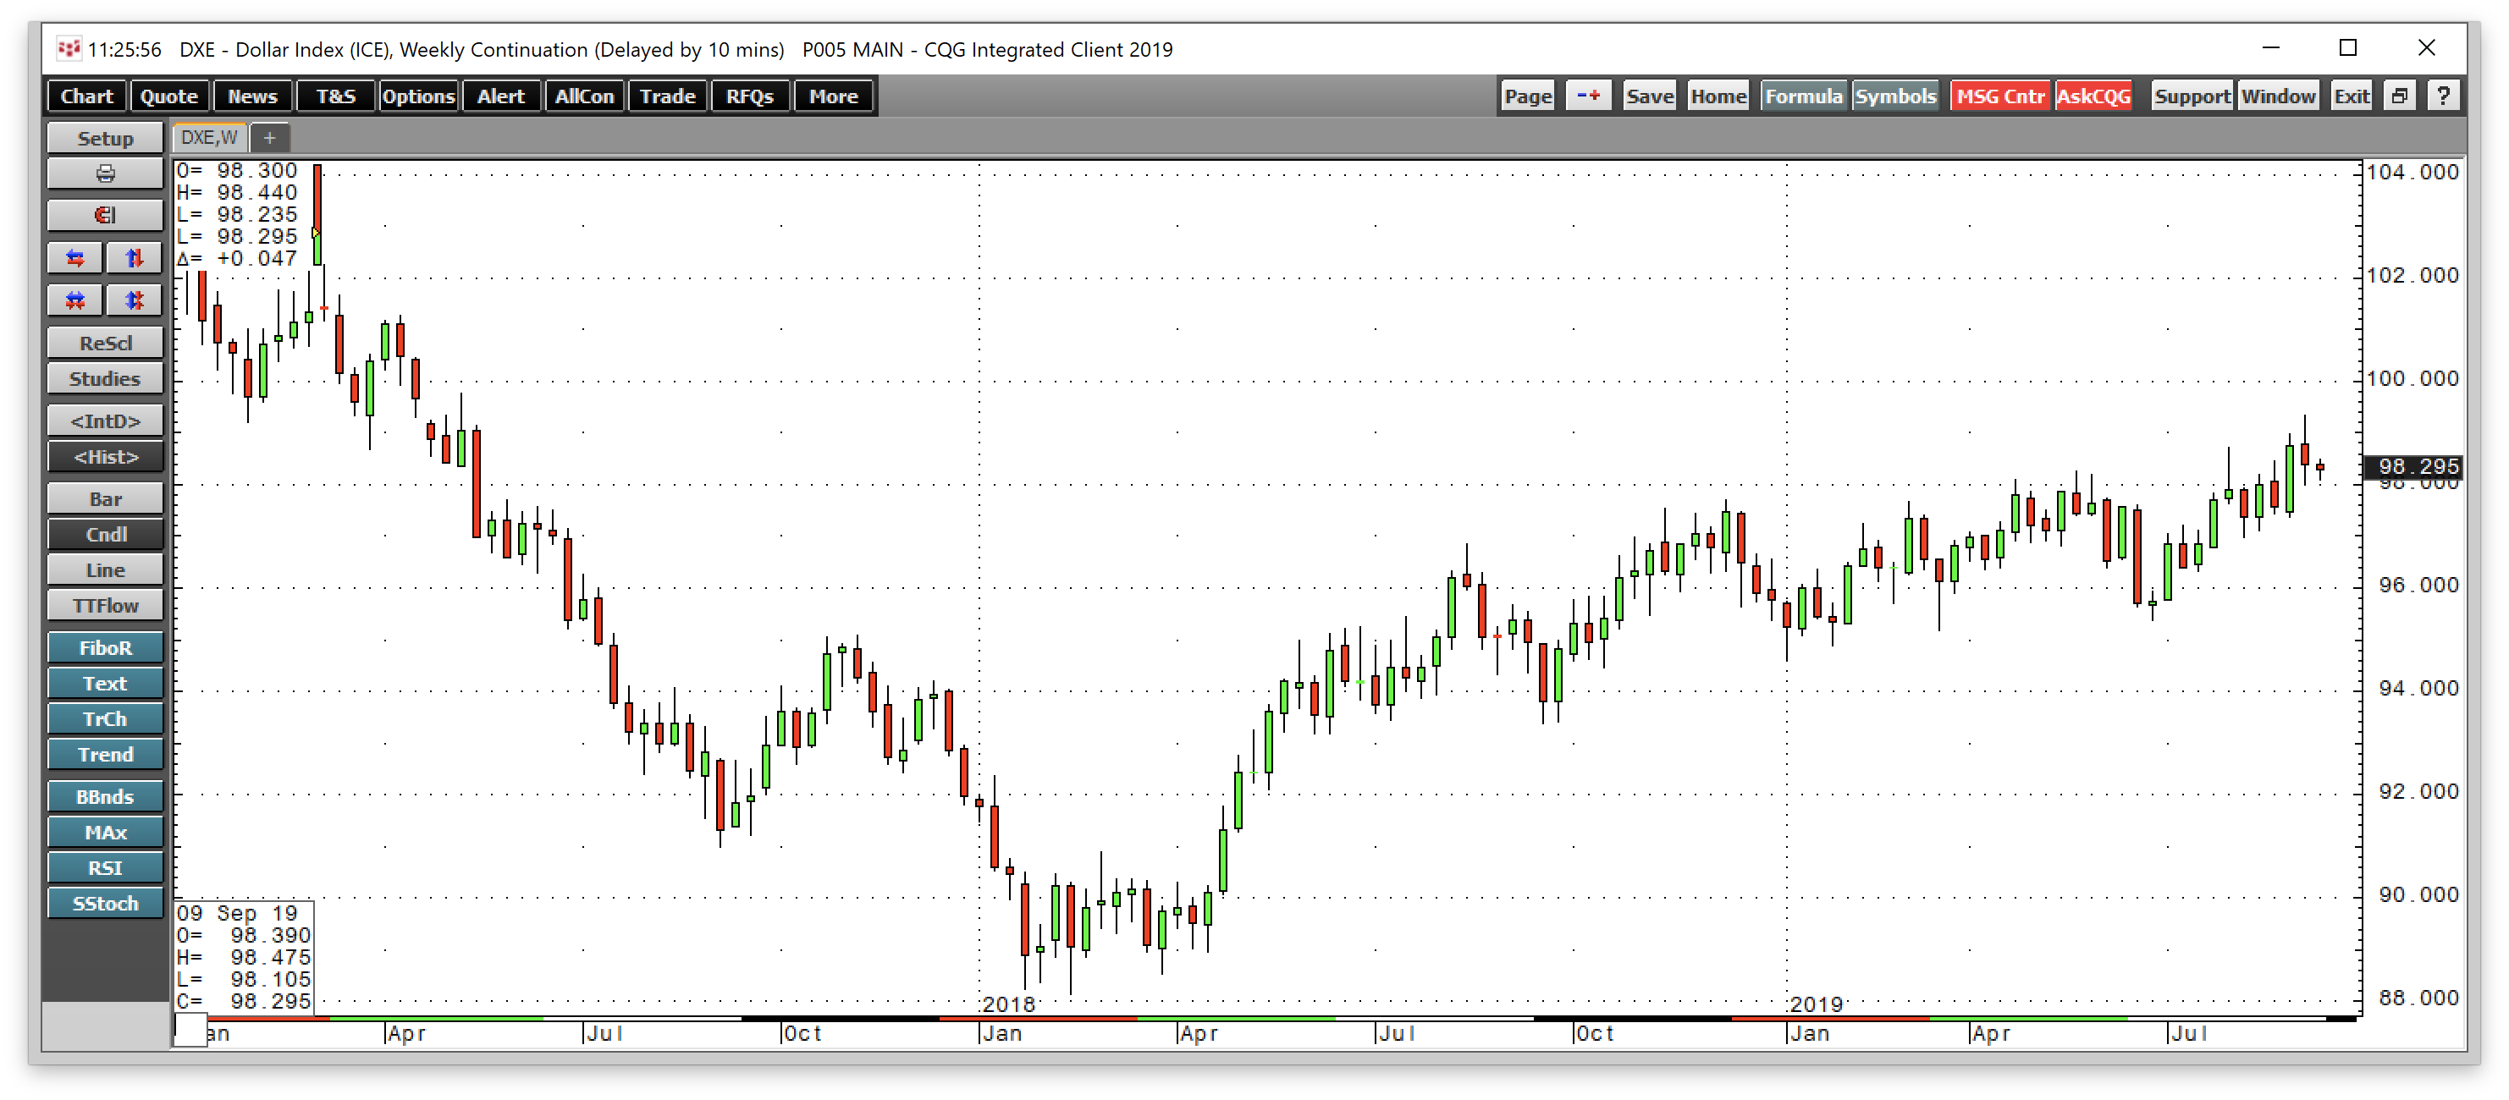Open the Window menu

(x=2278, y=96)
